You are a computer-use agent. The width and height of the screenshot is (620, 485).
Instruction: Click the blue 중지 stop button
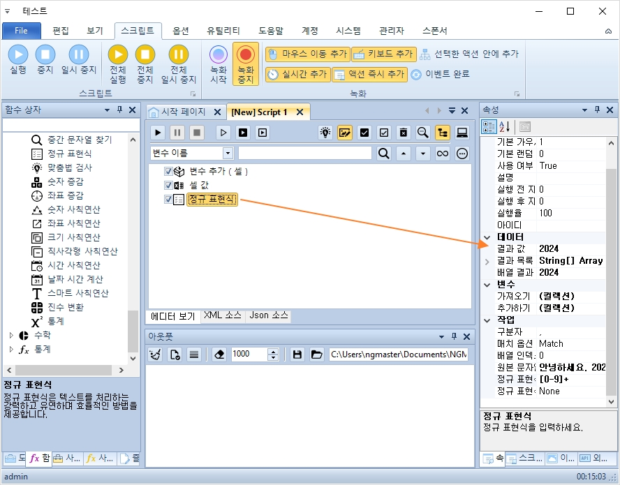point(45,60)
